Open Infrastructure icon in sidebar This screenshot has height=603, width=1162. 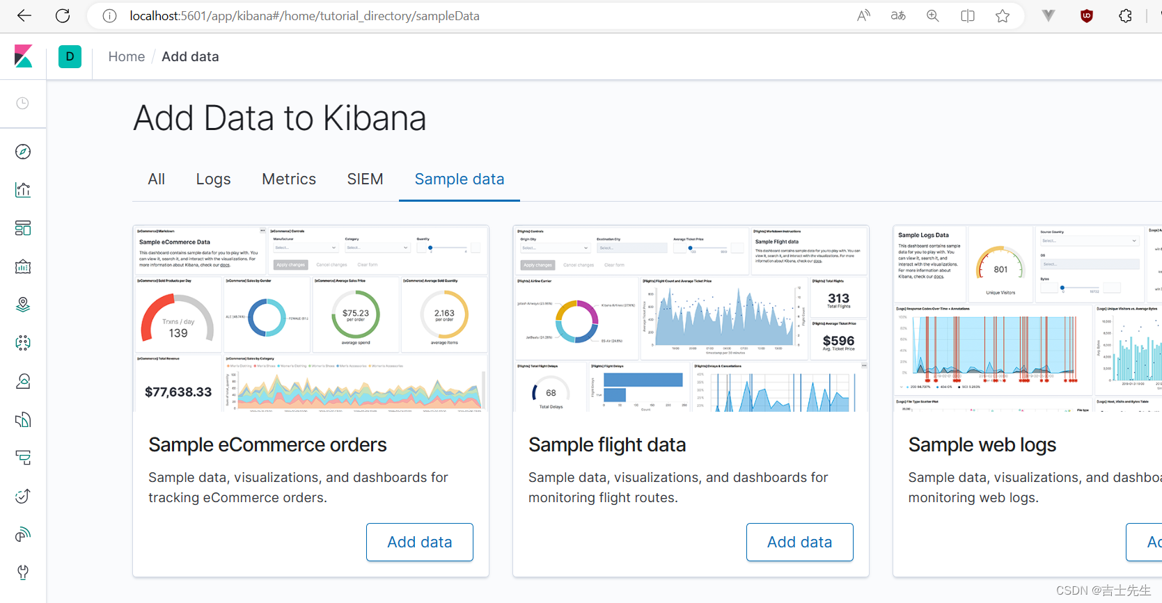click(23, 381)
